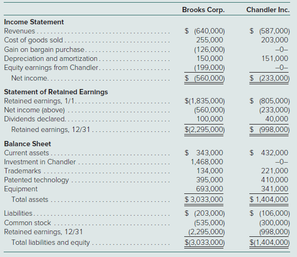The width and height of the screenshot is (297, 257).
Task: Click Chandler dividends declared 40,000
Action: click(x=276, y=119)
